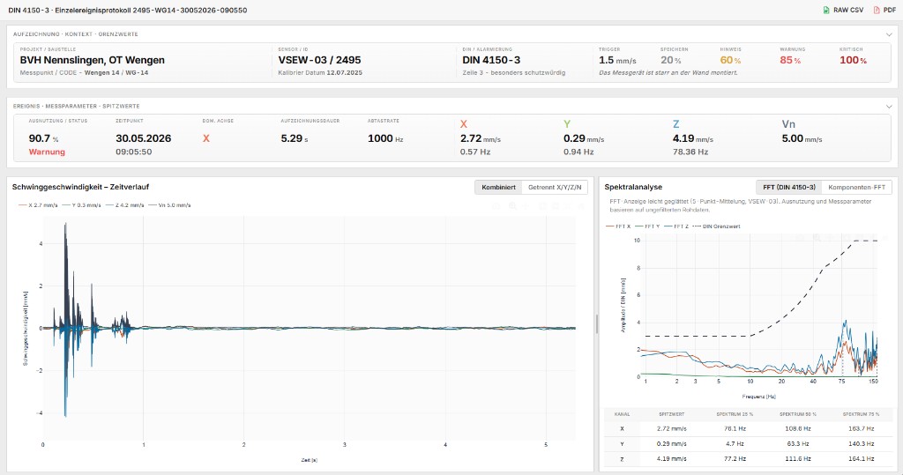Click the project name BVH Nennslingen, OT Wengen
The image size is (903, 475).
click(92, 60)
